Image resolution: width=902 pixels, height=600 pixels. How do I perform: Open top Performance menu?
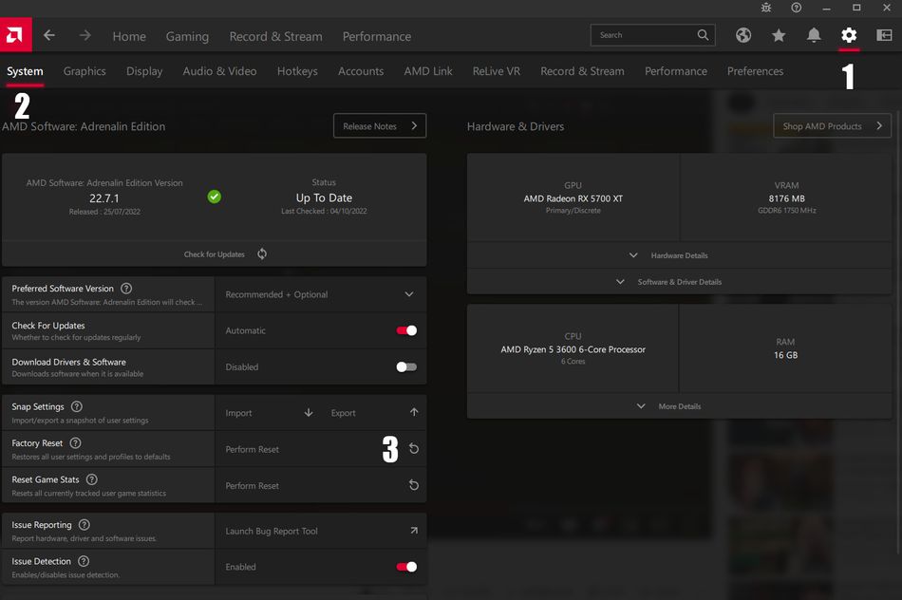click(377, 36)
